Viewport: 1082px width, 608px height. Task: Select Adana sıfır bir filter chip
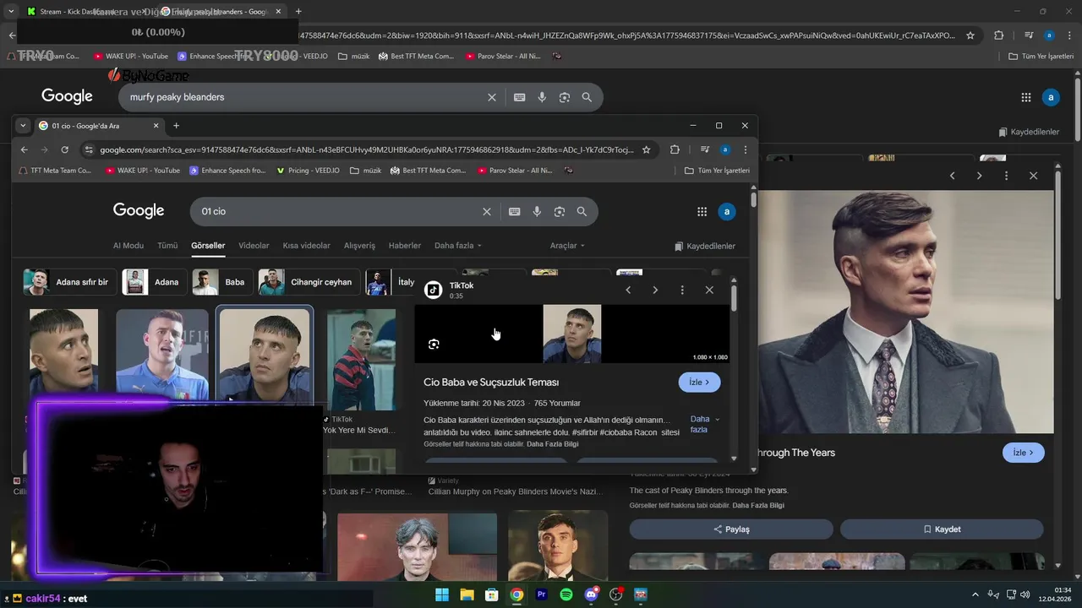click(x=69, y=282)
